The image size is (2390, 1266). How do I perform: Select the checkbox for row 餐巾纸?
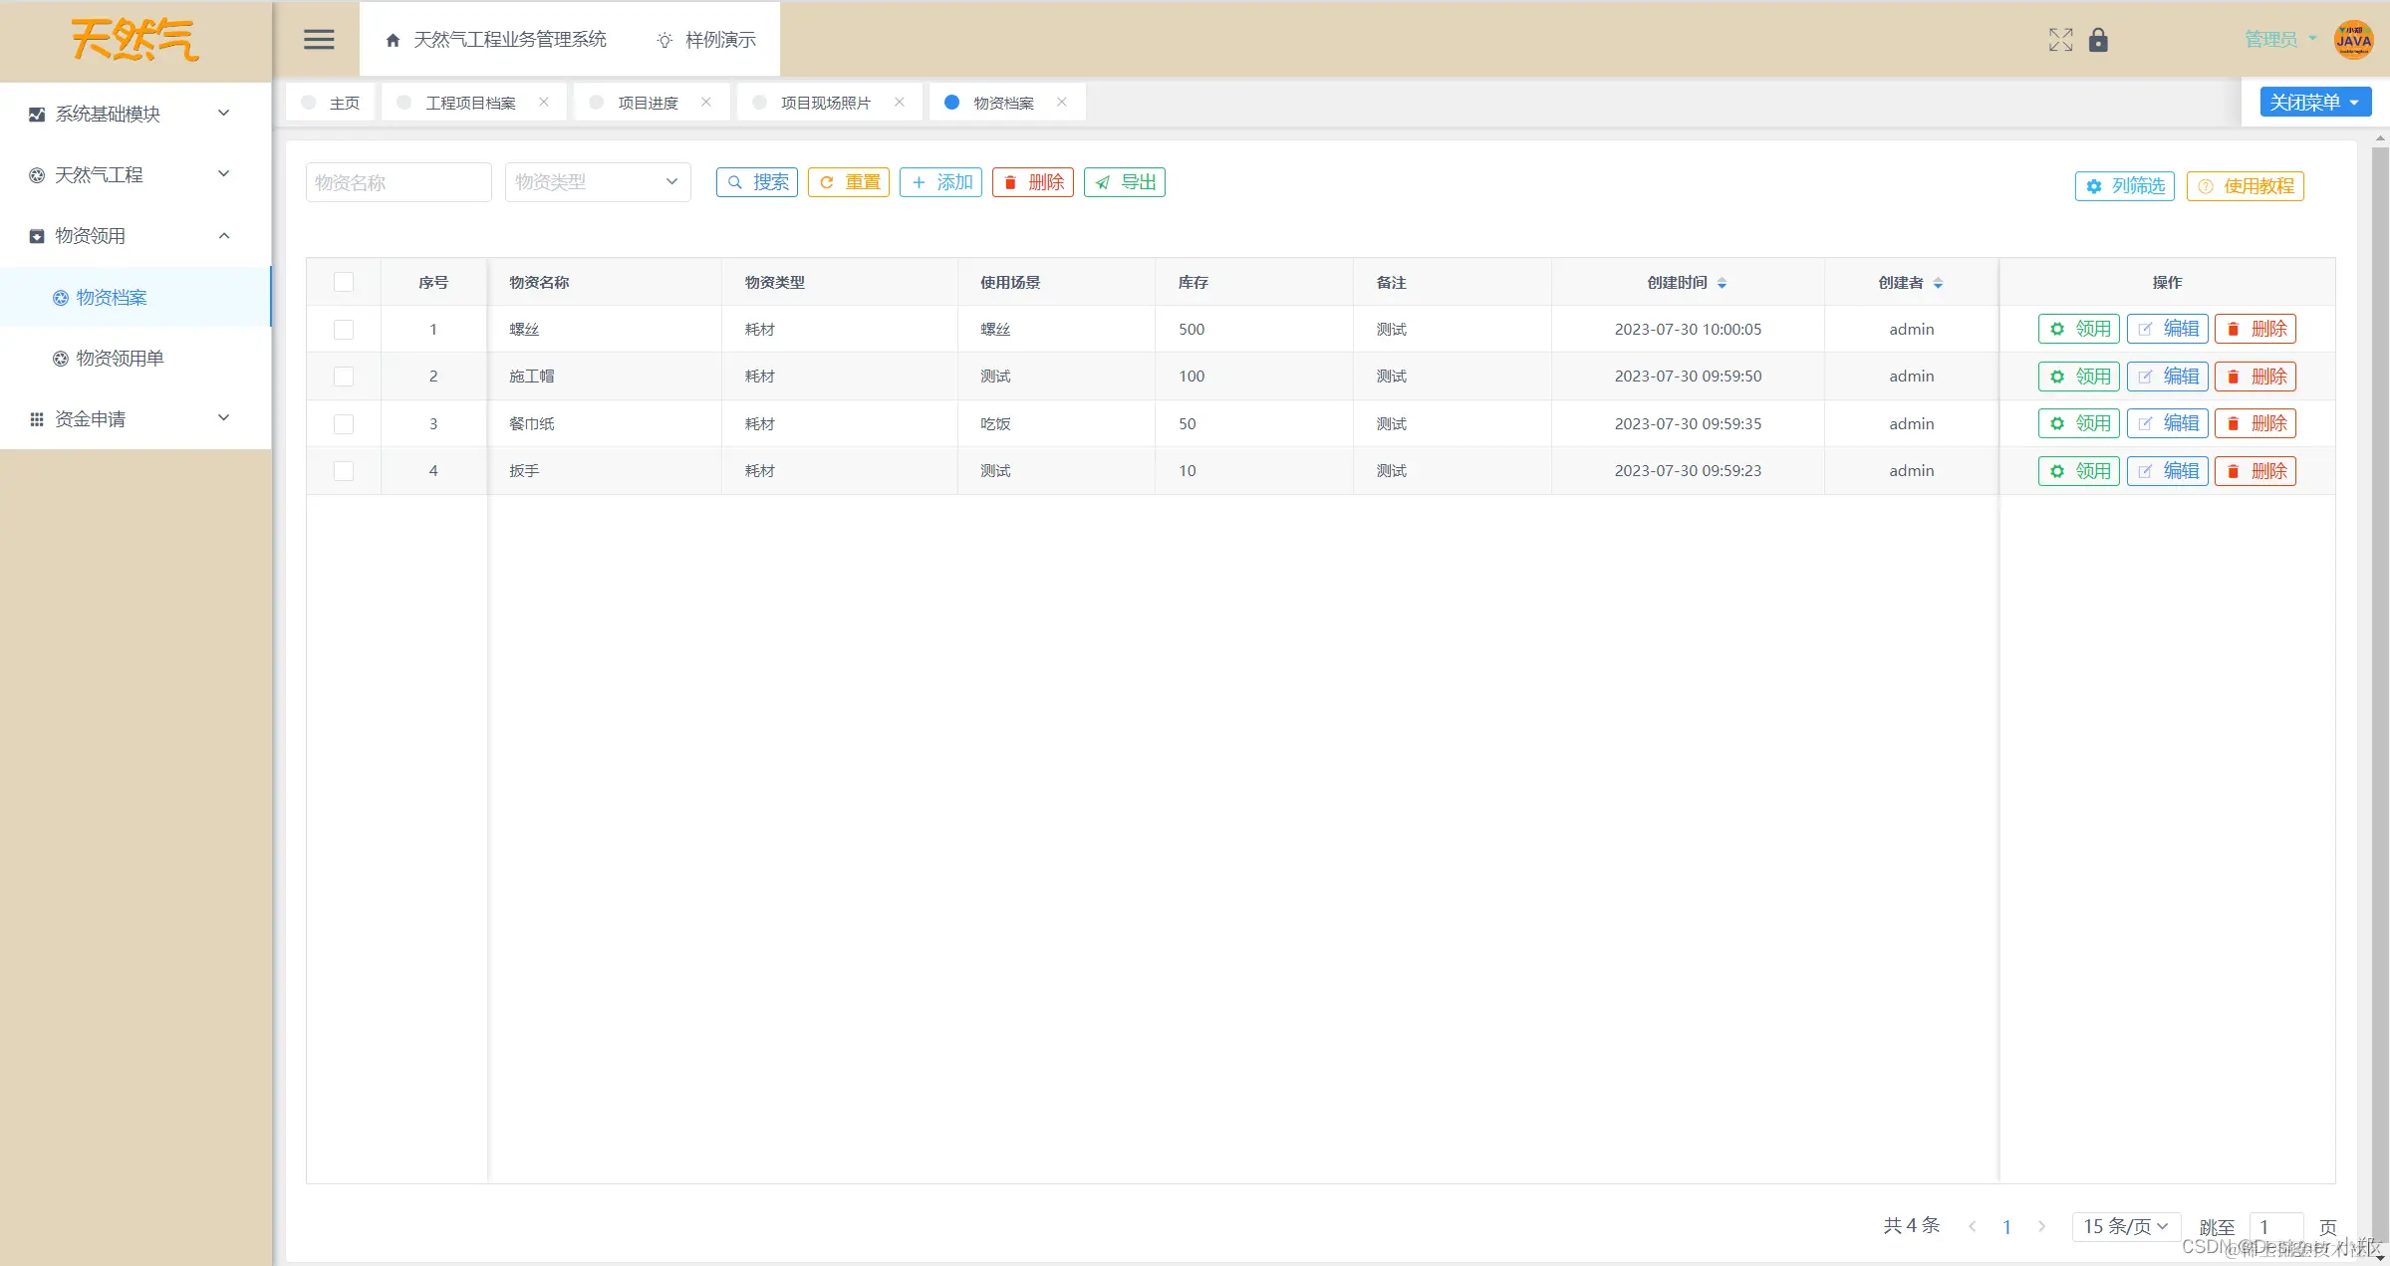344,423
